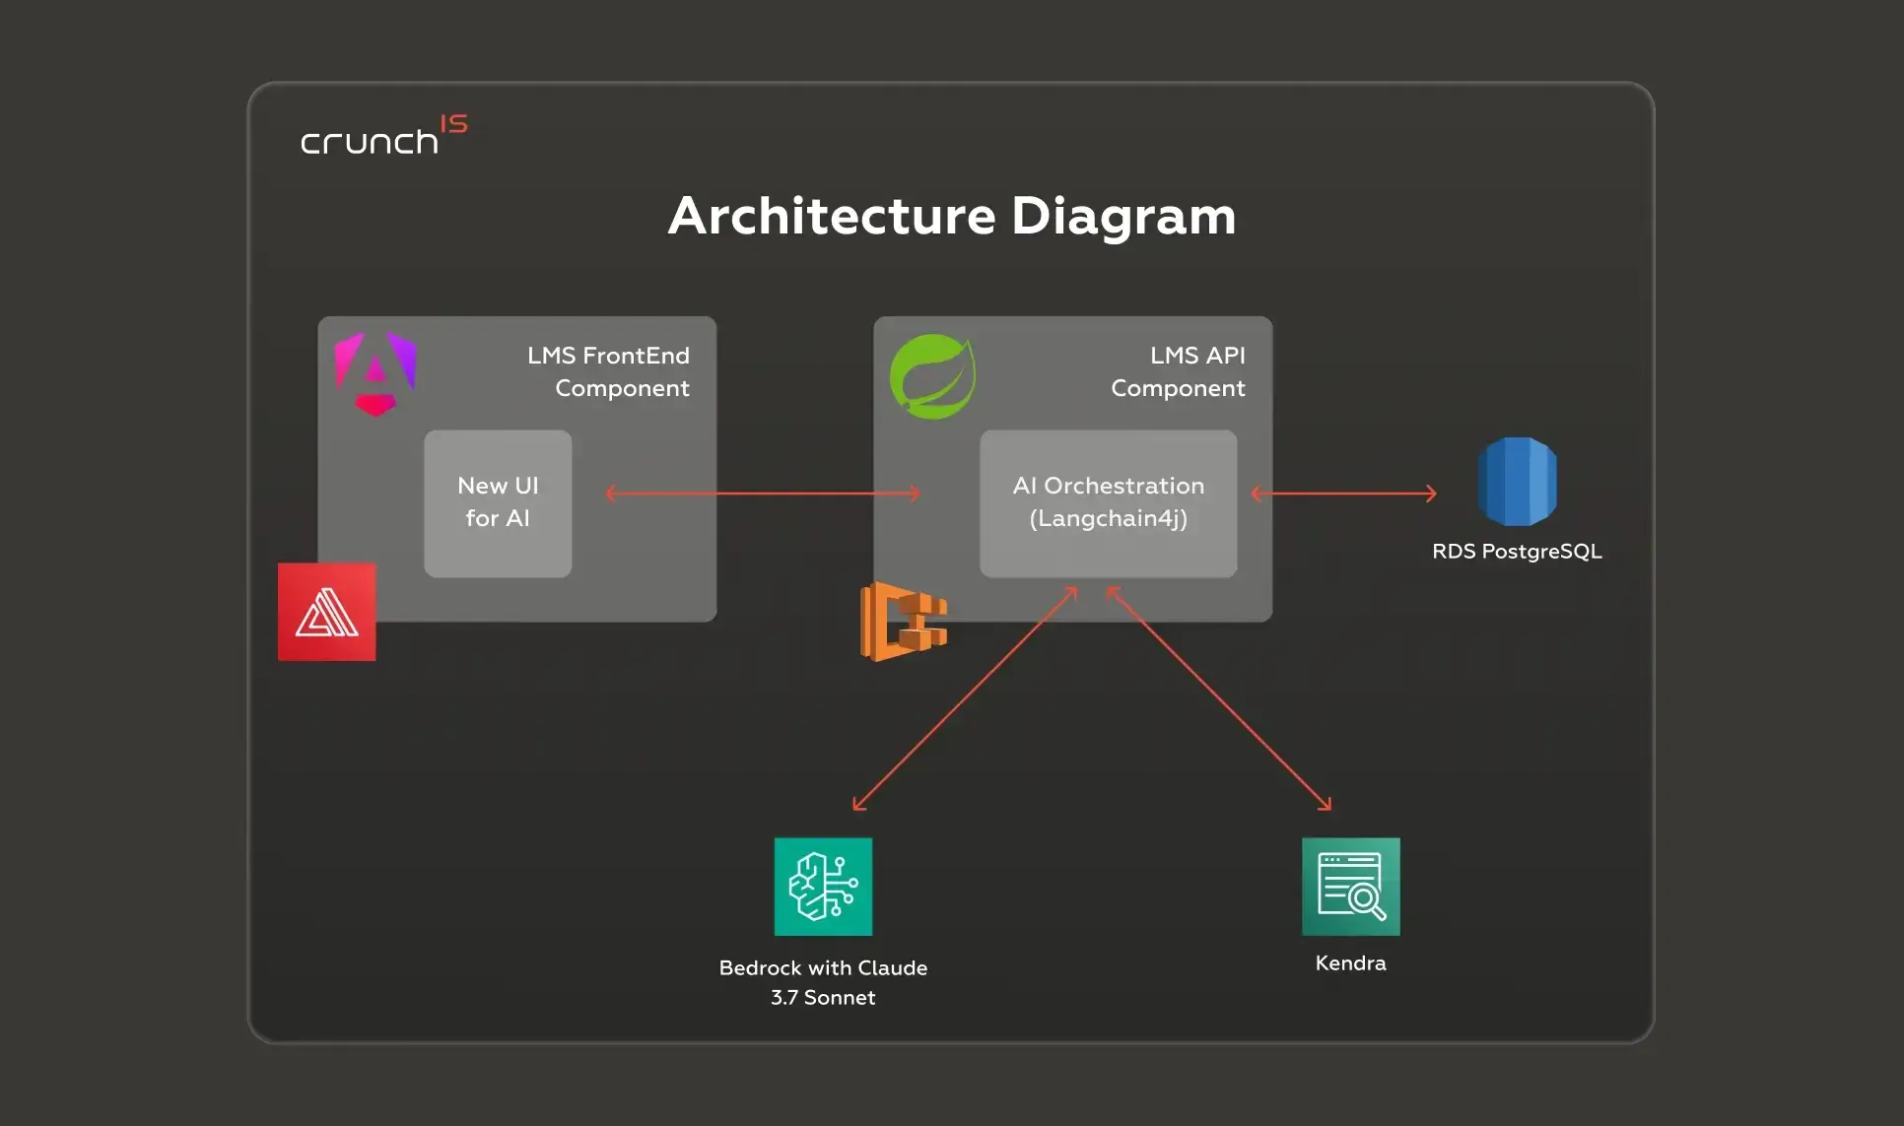Click the crunch logo
This screenshot has height=1126, width=1904.
point(384,135)
